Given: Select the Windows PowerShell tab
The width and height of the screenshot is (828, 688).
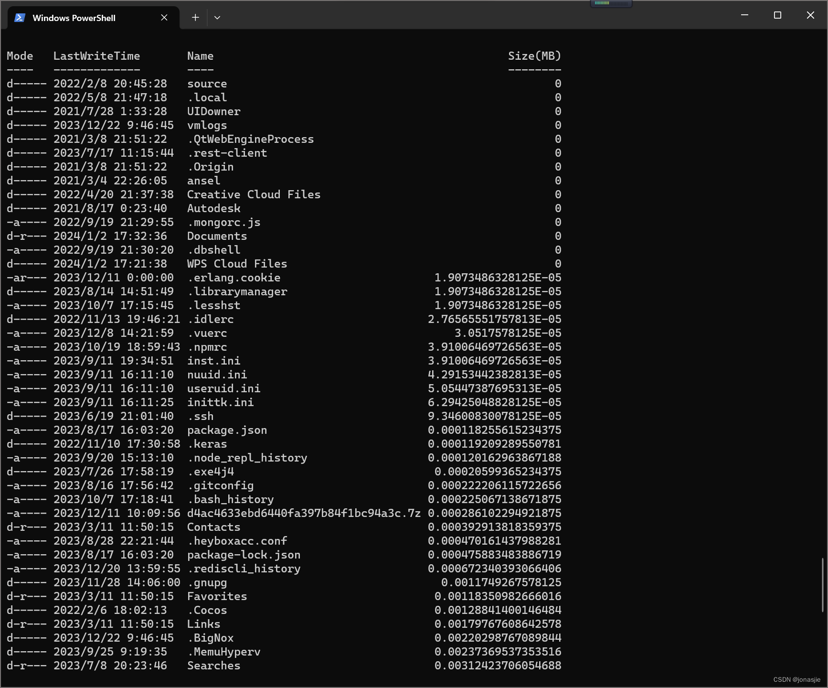Looking at the screenshot, I should click(74, 18).
